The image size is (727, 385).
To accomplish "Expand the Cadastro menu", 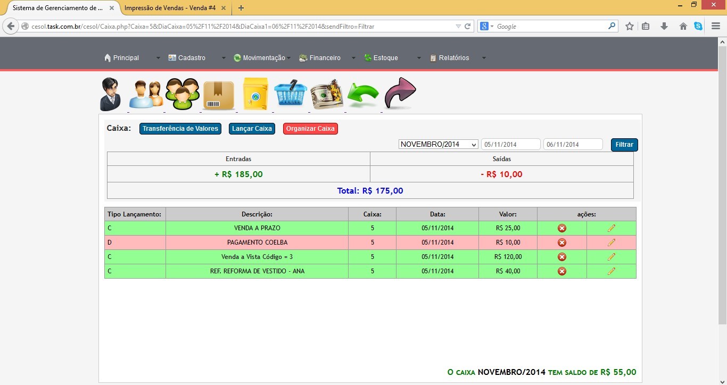I will (x=192, y=58).
